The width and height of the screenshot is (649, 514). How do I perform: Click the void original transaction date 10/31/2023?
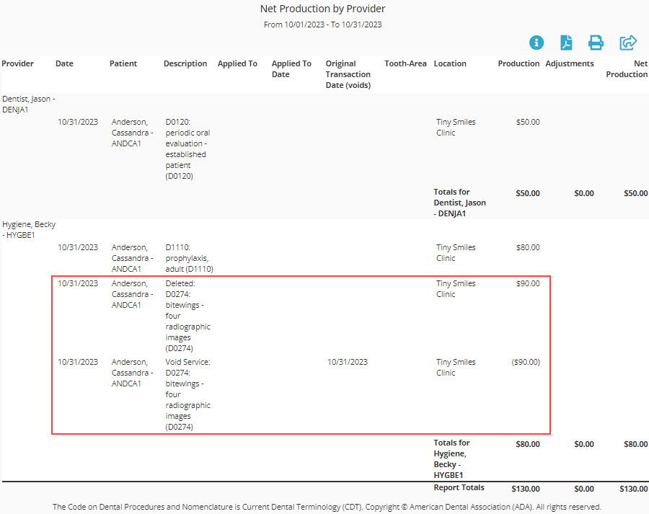[x=348, y=362]
